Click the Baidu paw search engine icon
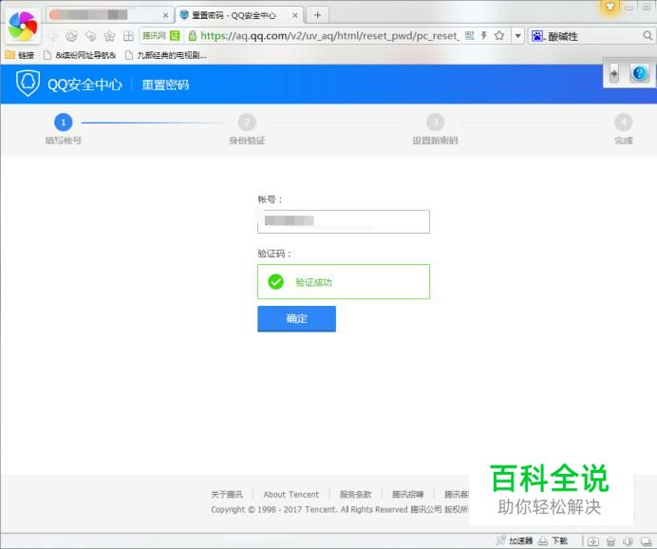This screenshot has height=549, width=657. tap(536, 36)
